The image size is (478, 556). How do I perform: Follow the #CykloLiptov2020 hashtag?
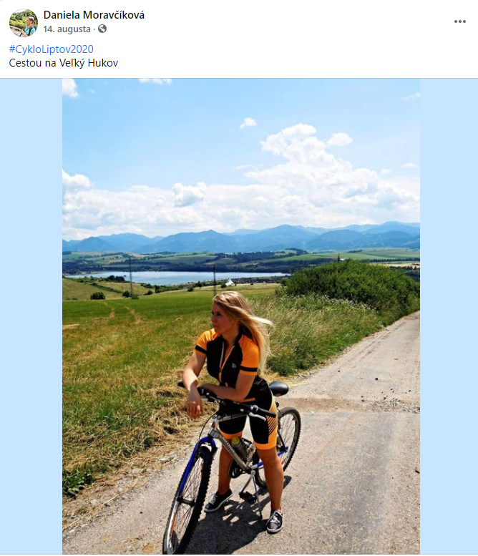coord(51,49)
